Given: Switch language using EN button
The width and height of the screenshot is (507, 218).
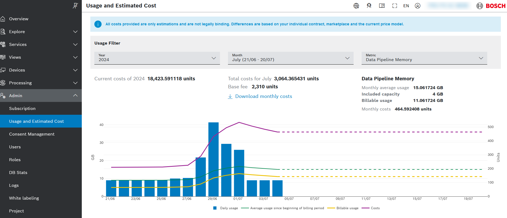Looking at the screenshot, I should (x=406, y=6).
